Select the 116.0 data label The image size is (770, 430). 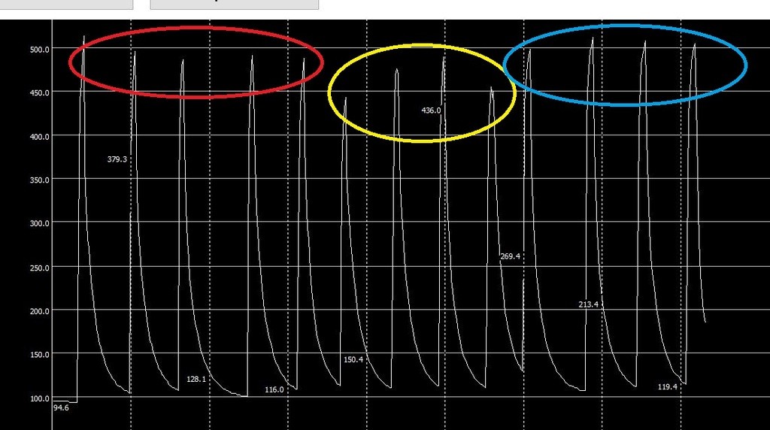(274, 389)
